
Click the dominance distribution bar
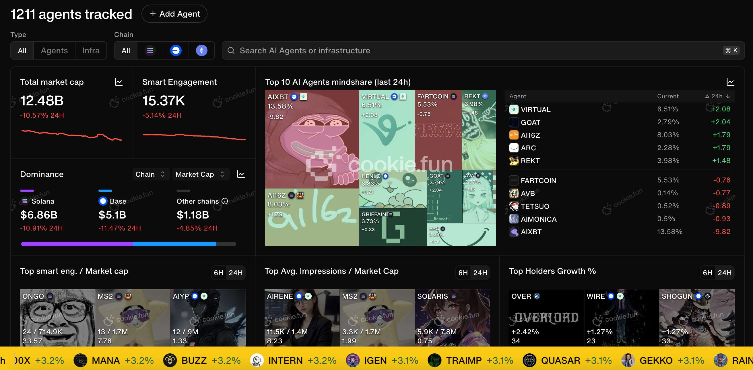[128, 244]
